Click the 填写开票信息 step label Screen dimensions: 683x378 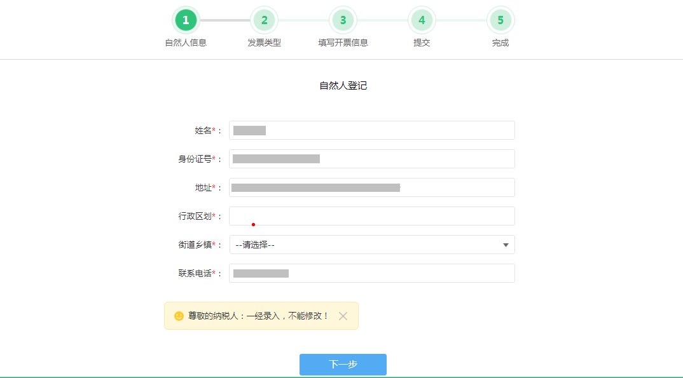(x=343, y=43)
